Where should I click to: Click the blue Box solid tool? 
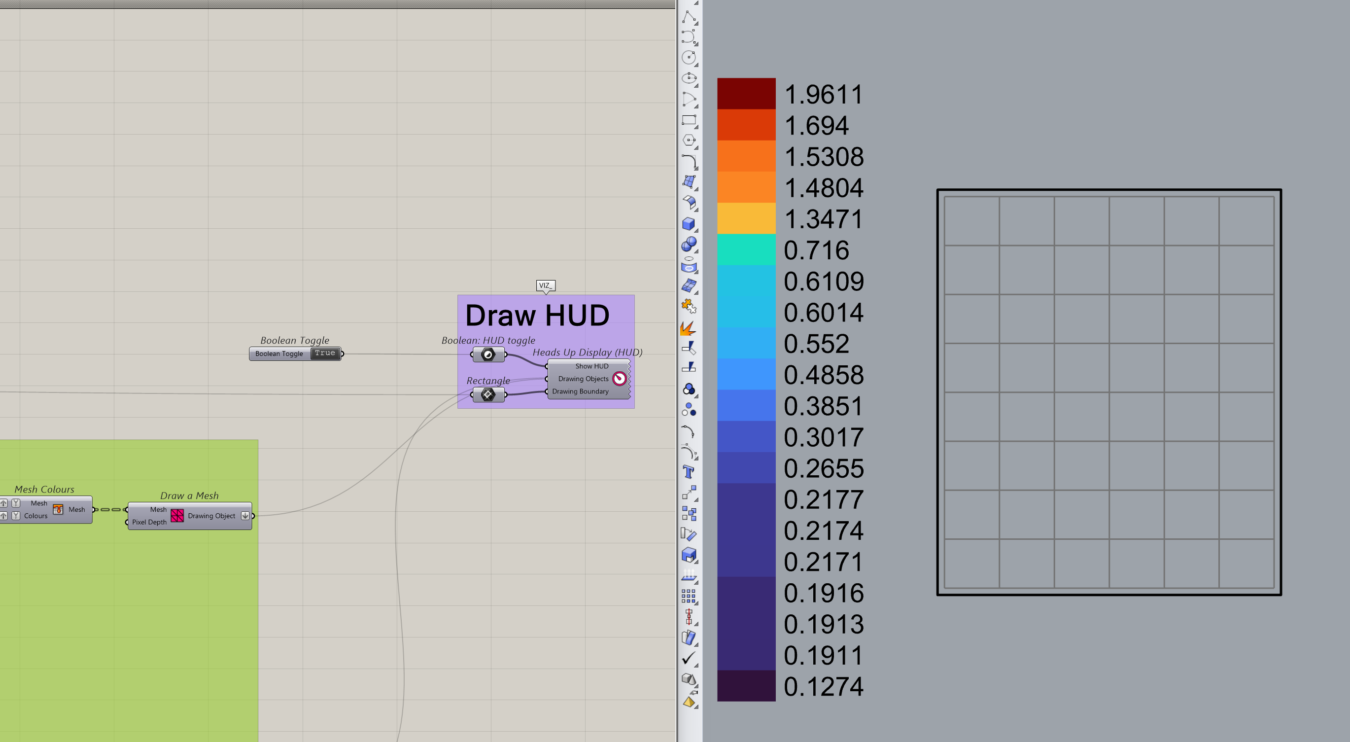[689, 224]
